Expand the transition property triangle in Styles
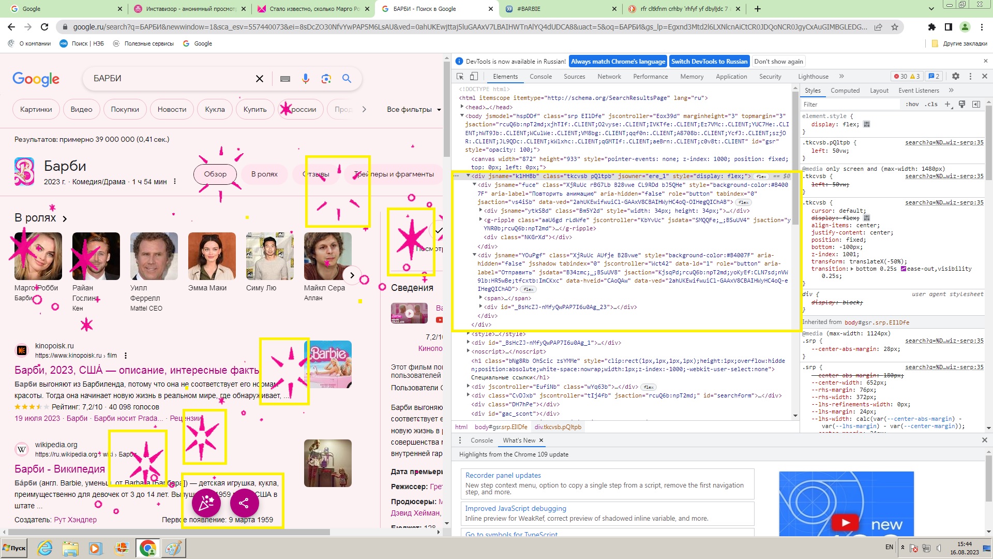The image size is (993, 559). coord(851,269)
